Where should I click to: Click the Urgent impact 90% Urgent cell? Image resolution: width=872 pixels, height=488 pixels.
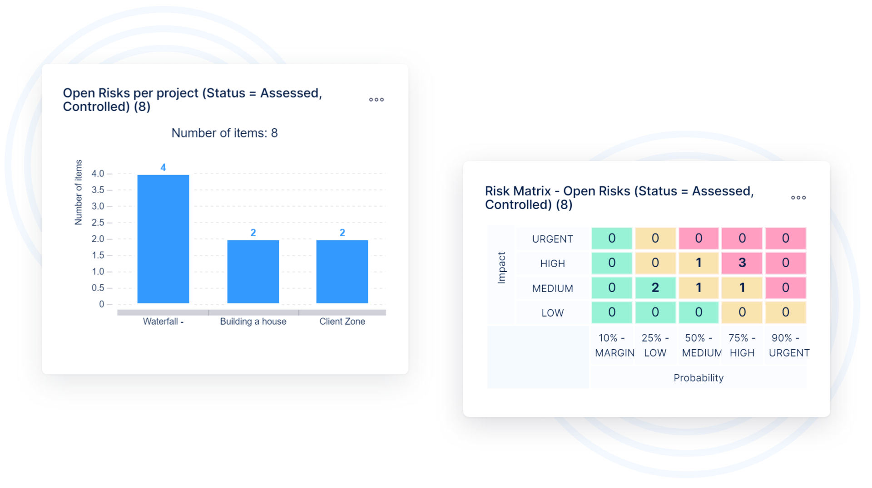pos(785,239)
